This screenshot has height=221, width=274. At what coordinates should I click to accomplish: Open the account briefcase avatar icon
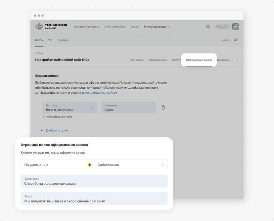pyautogui.click(x=235, y=27)
